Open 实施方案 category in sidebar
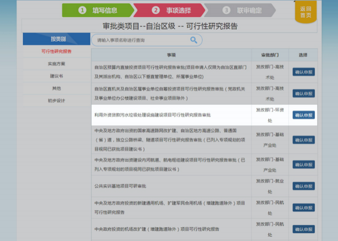Viewport: 338px width, 241px height. [x=56, y=64]
